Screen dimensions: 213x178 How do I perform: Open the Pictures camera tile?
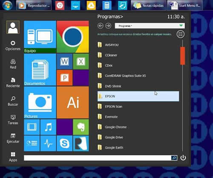coord(40,102)
